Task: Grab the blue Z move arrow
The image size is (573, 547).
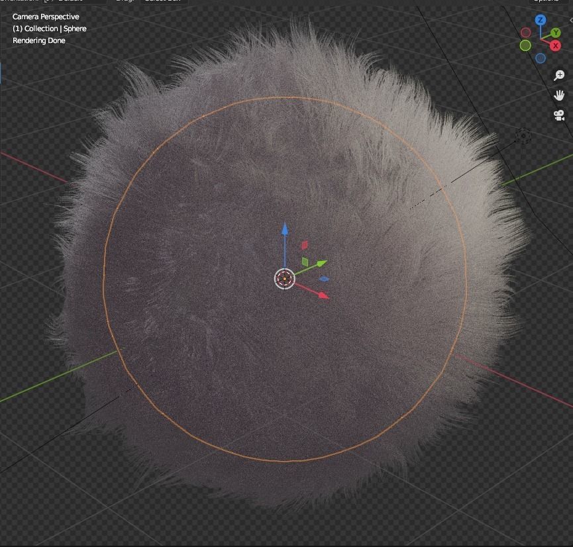Action: click(285, 230)
